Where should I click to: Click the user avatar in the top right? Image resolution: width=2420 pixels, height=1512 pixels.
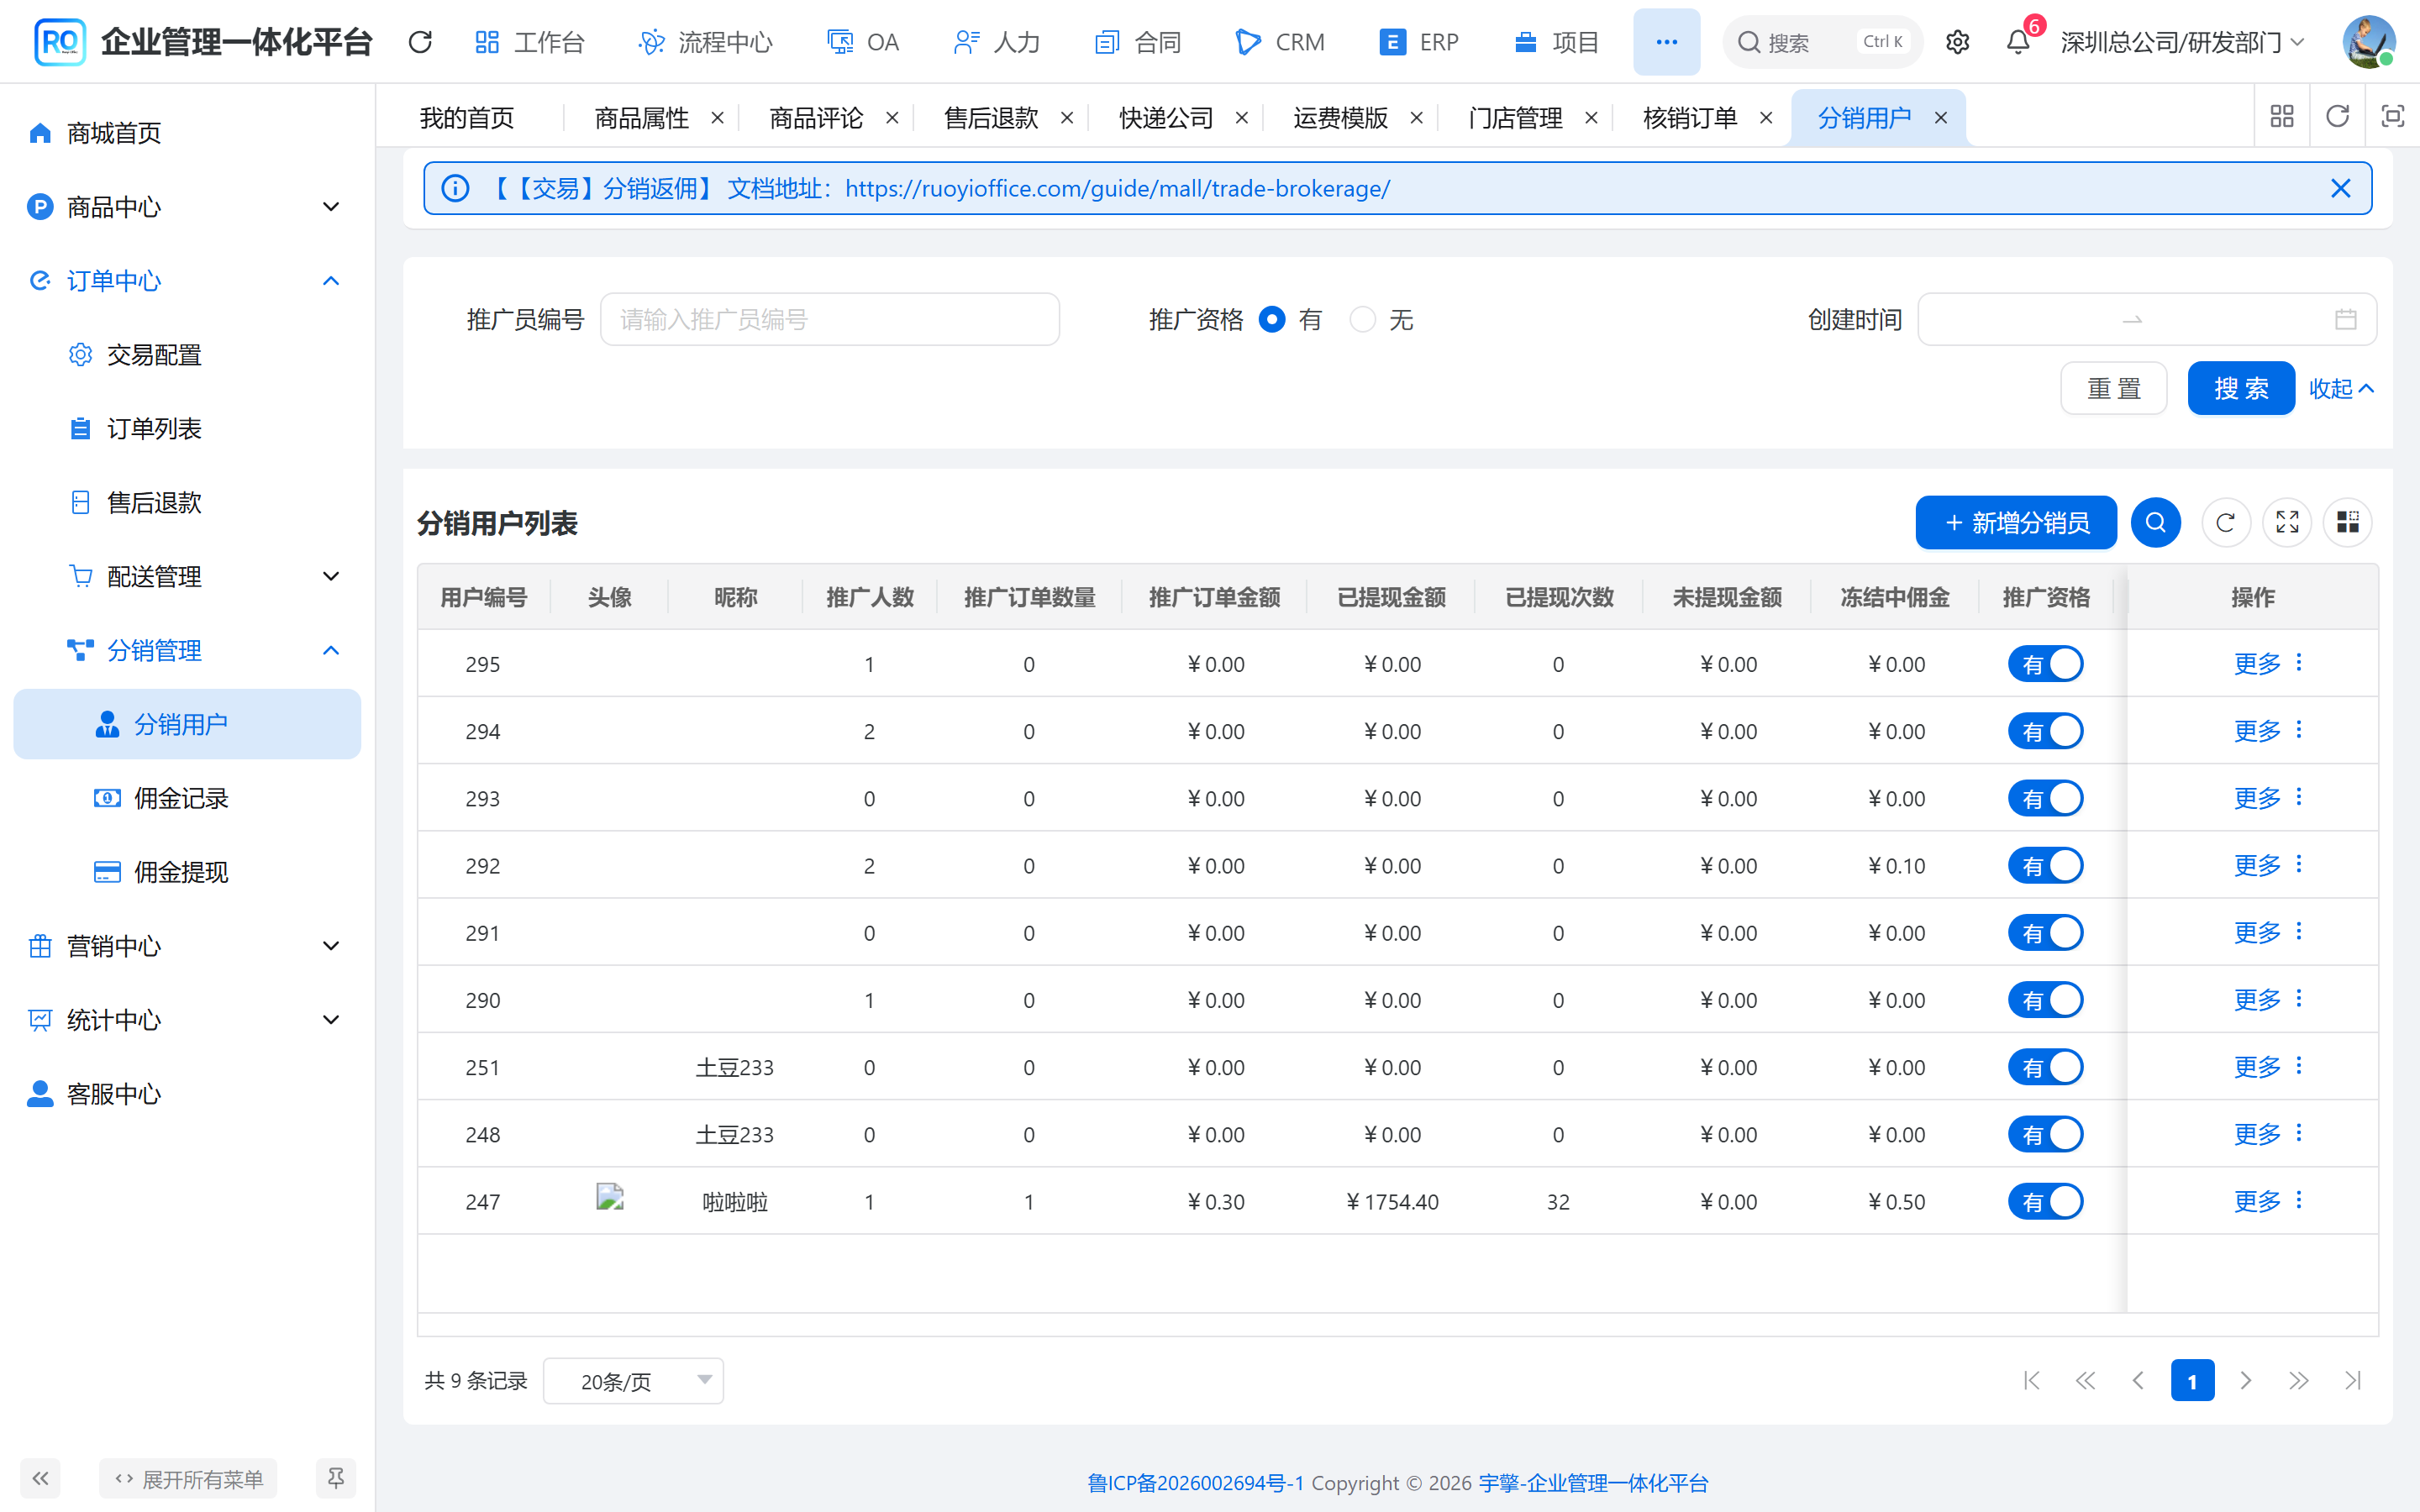click(2368, 42)
